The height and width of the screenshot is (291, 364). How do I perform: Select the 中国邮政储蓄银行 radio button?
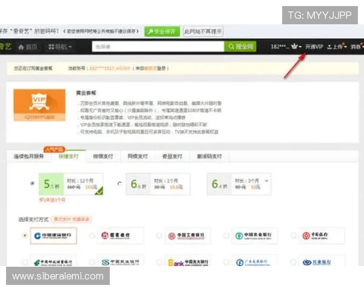pos(25,263)
